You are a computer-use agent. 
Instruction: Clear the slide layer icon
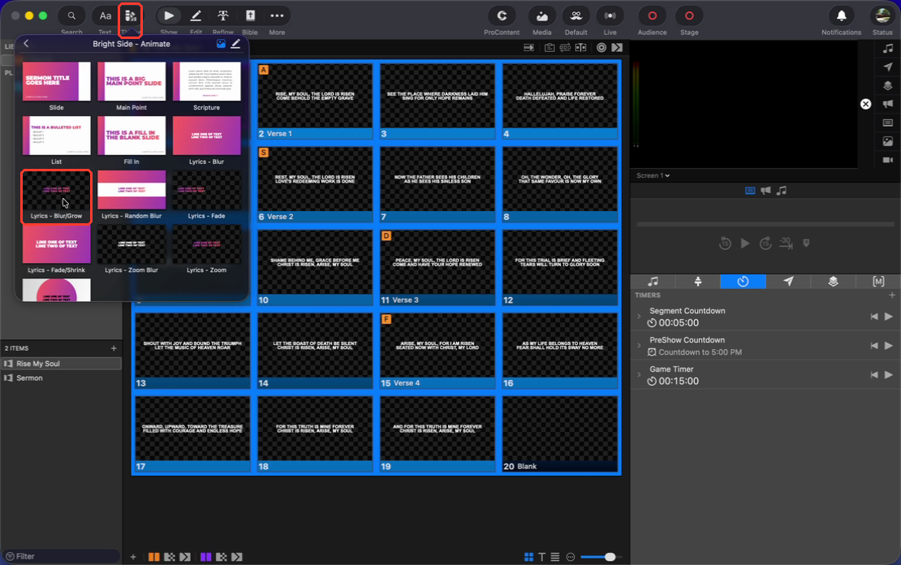point(888,123)
